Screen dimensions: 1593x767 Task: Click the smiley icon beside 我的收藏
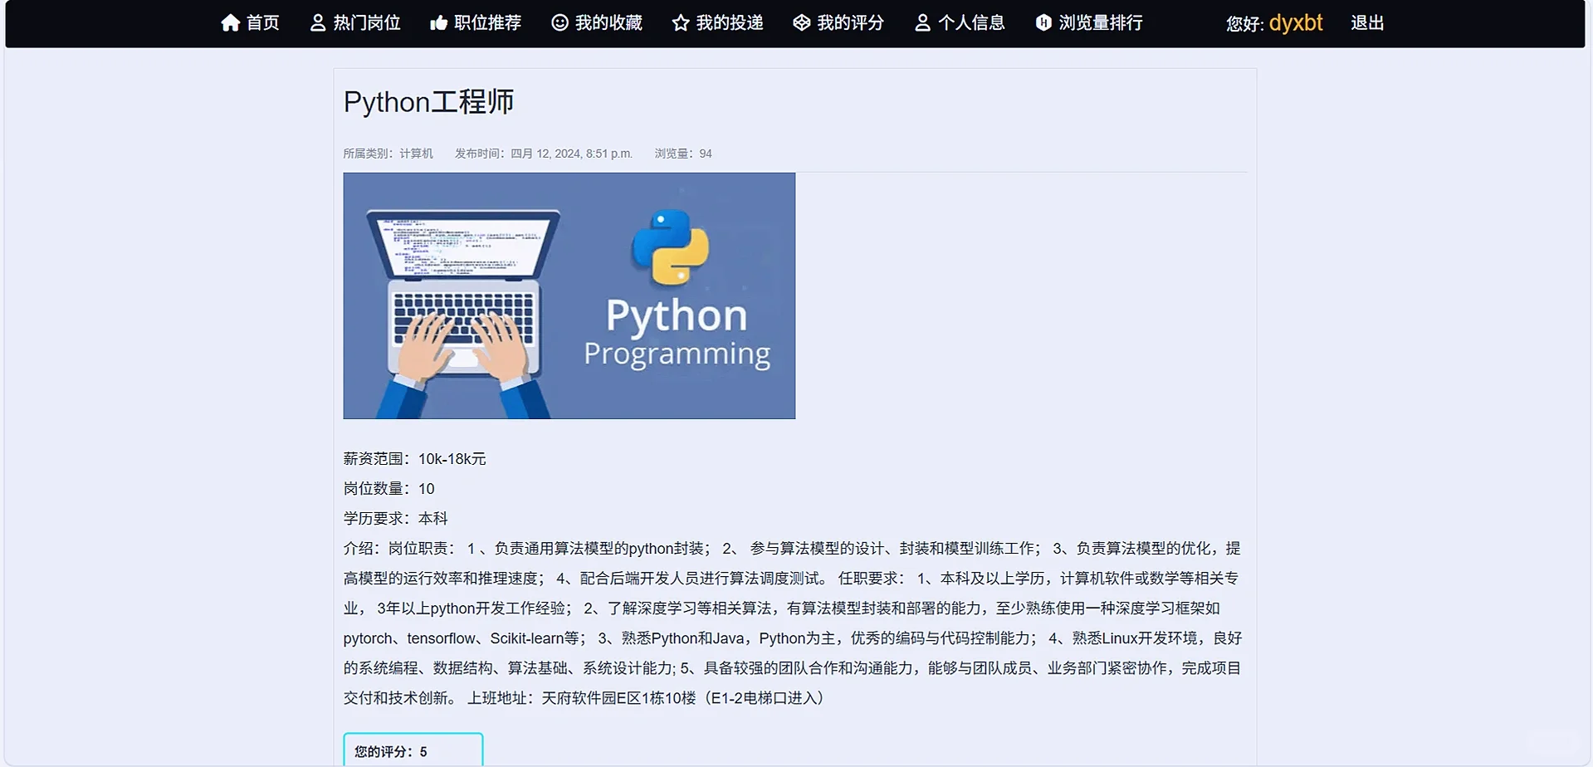pos(560,23)
